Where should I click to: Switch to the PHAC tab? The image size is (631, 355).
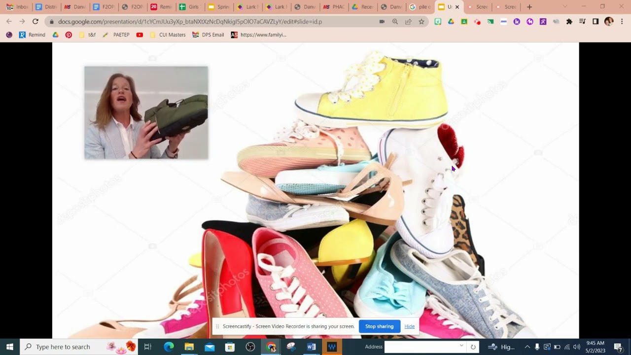coord(333,7)
